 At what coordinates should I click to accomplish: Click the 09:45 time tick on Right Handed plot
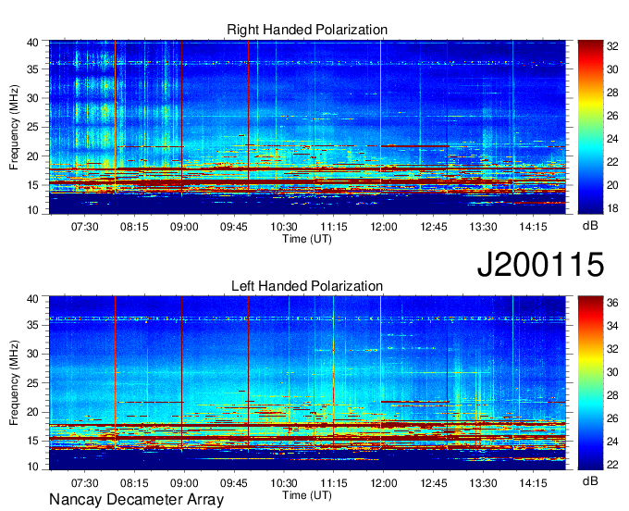click(234, 227)
